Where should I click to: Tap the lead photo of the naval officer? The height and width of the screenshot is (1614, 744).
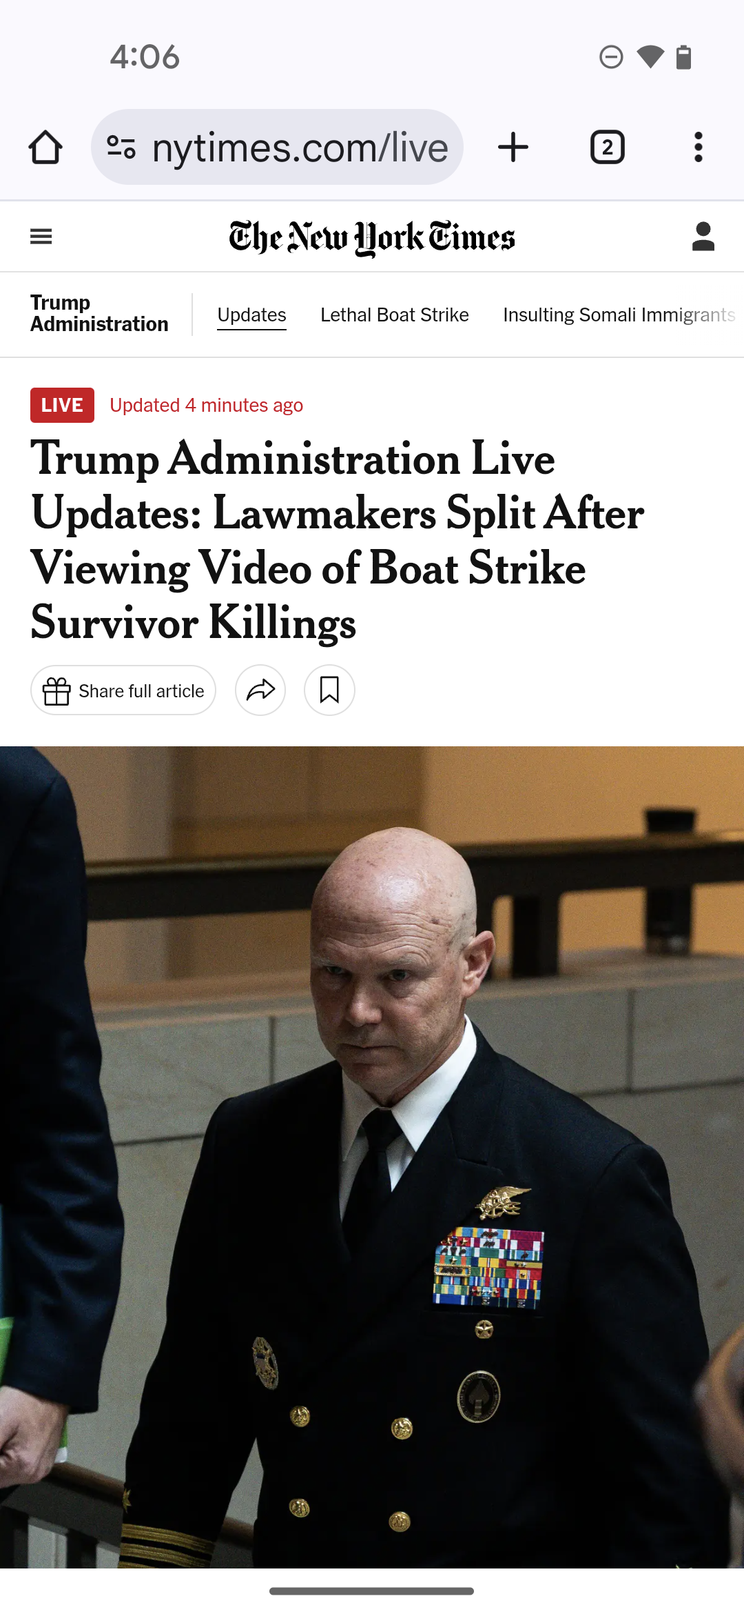[x=372, y=1157]
